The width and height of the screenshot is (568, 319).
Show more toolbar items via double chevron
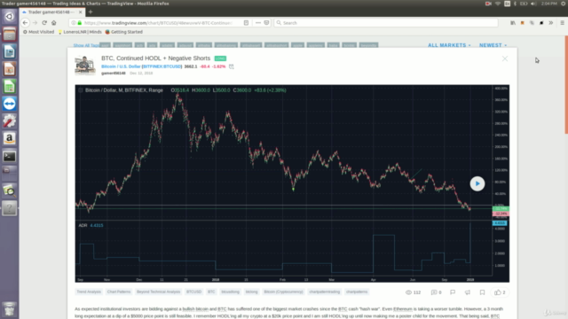(x=551, y=23)
